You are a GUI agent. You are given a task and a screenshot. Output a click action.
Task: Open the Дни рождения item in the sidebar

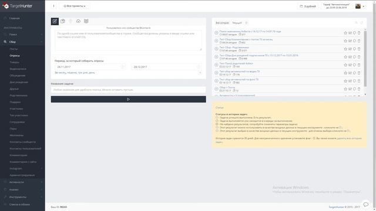pos(19,82)
